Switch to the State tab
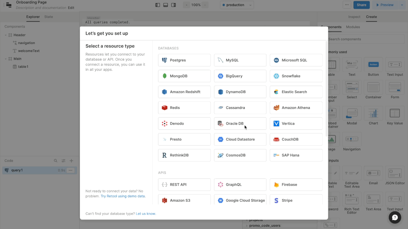The image size is (408, 229). click(x=48, y=17)
